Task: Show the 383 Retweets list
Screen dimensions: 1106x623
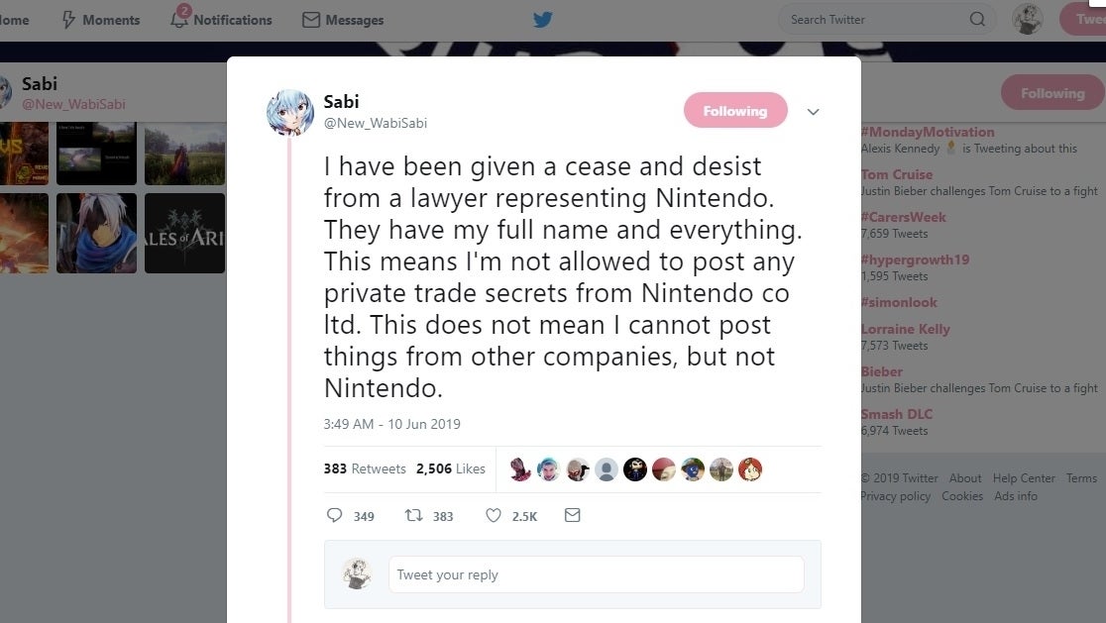Action: point(365,468)
